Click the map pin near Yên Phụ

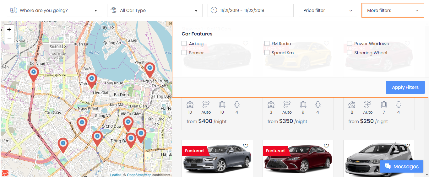tap(150, 69)
